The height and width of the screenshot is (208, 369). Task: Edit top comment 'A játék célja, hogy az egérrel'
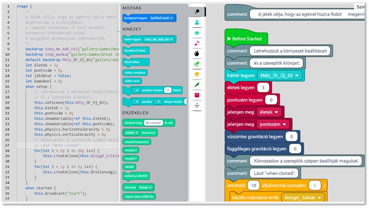pos(307,14)
